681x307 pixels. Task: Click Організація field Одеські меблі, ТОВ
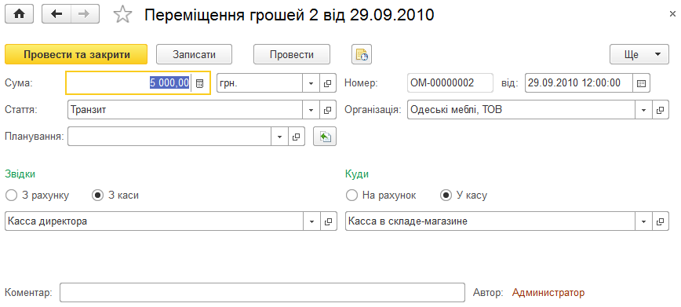[x=521, y=110]
